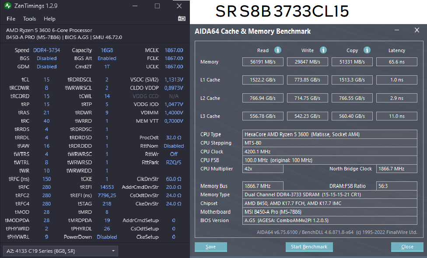Open the Help menu in ZenTimings
This screenshot has width=427, height=258.
point(49,18)
